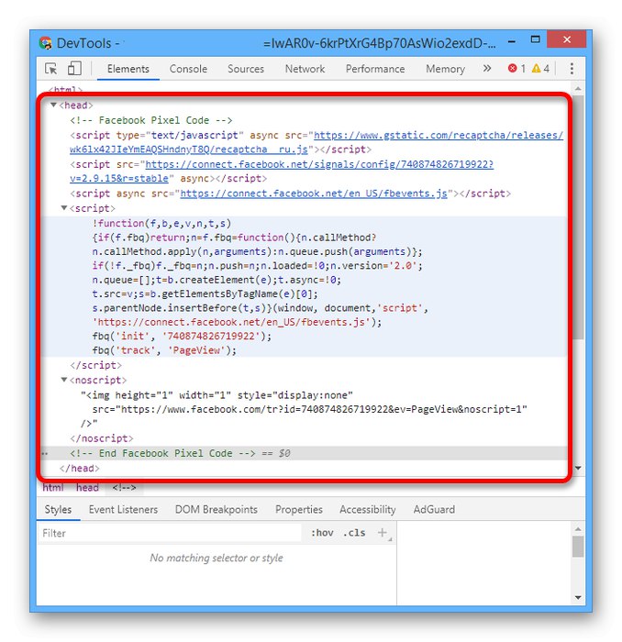
Task: Switch to the Elements tab
Action: (128, 69)
